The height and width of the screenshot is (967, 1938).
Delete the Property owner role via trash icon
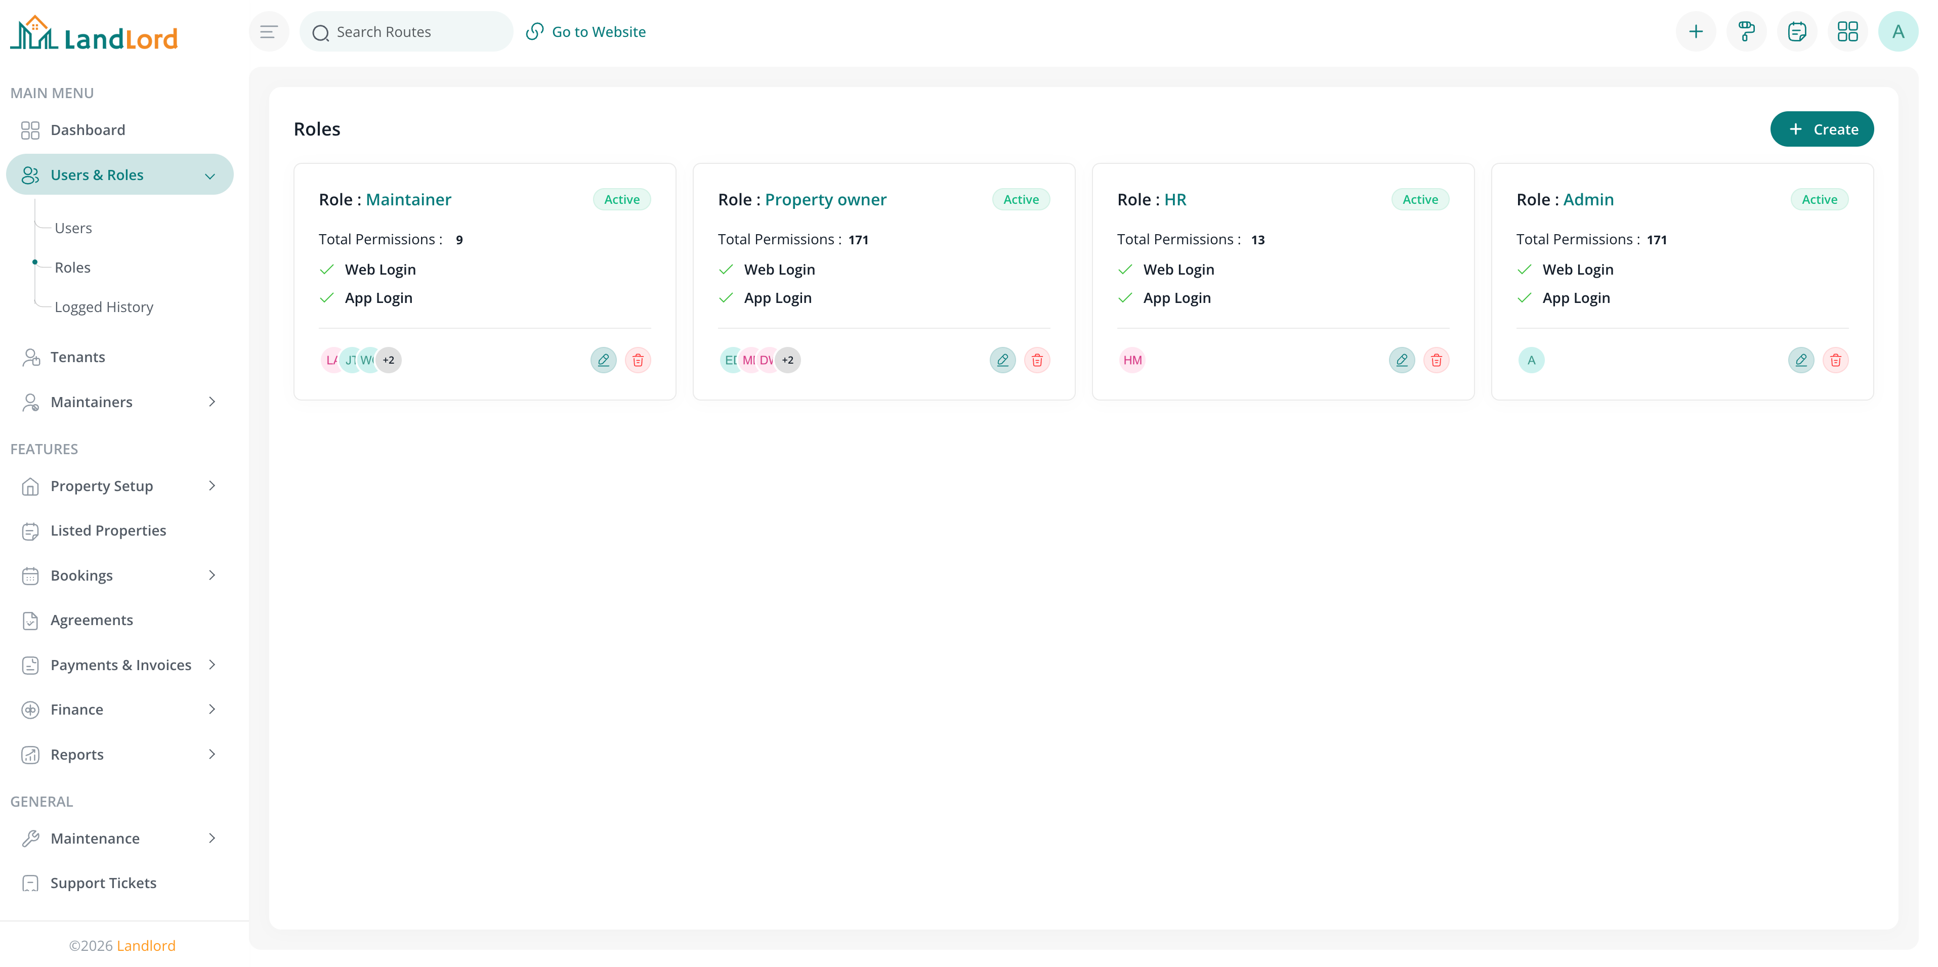click(1037, 360)
